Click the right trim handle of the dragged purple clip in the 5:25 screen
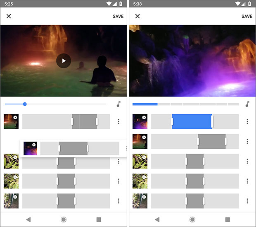 88,148
